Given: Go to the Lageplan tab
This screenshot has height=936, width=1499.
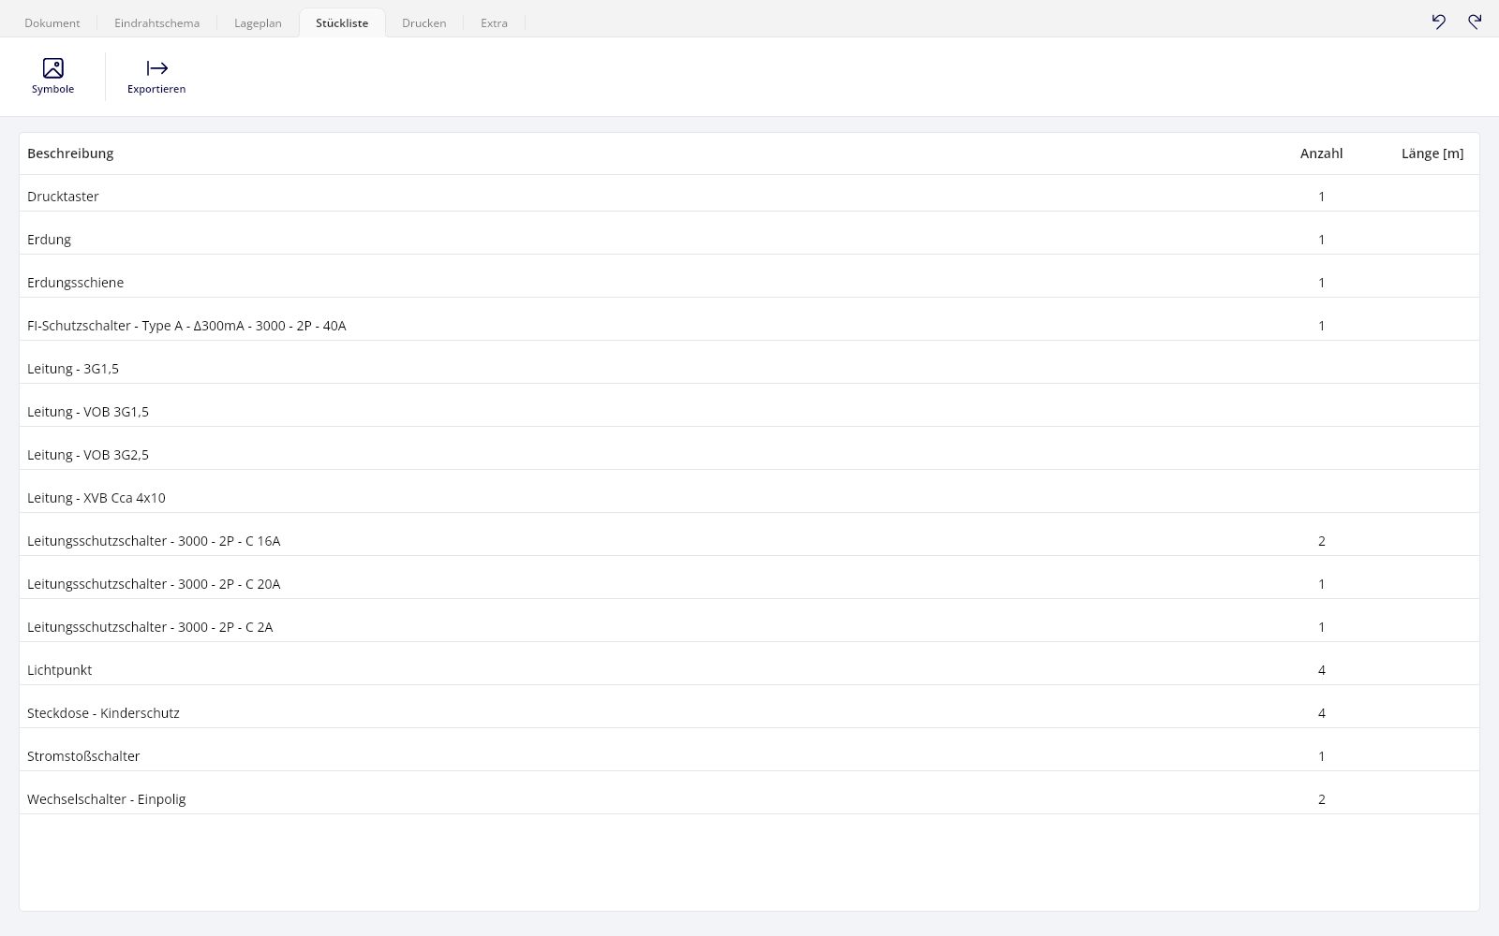Looking at the screenshot, I should click(258, 22).
